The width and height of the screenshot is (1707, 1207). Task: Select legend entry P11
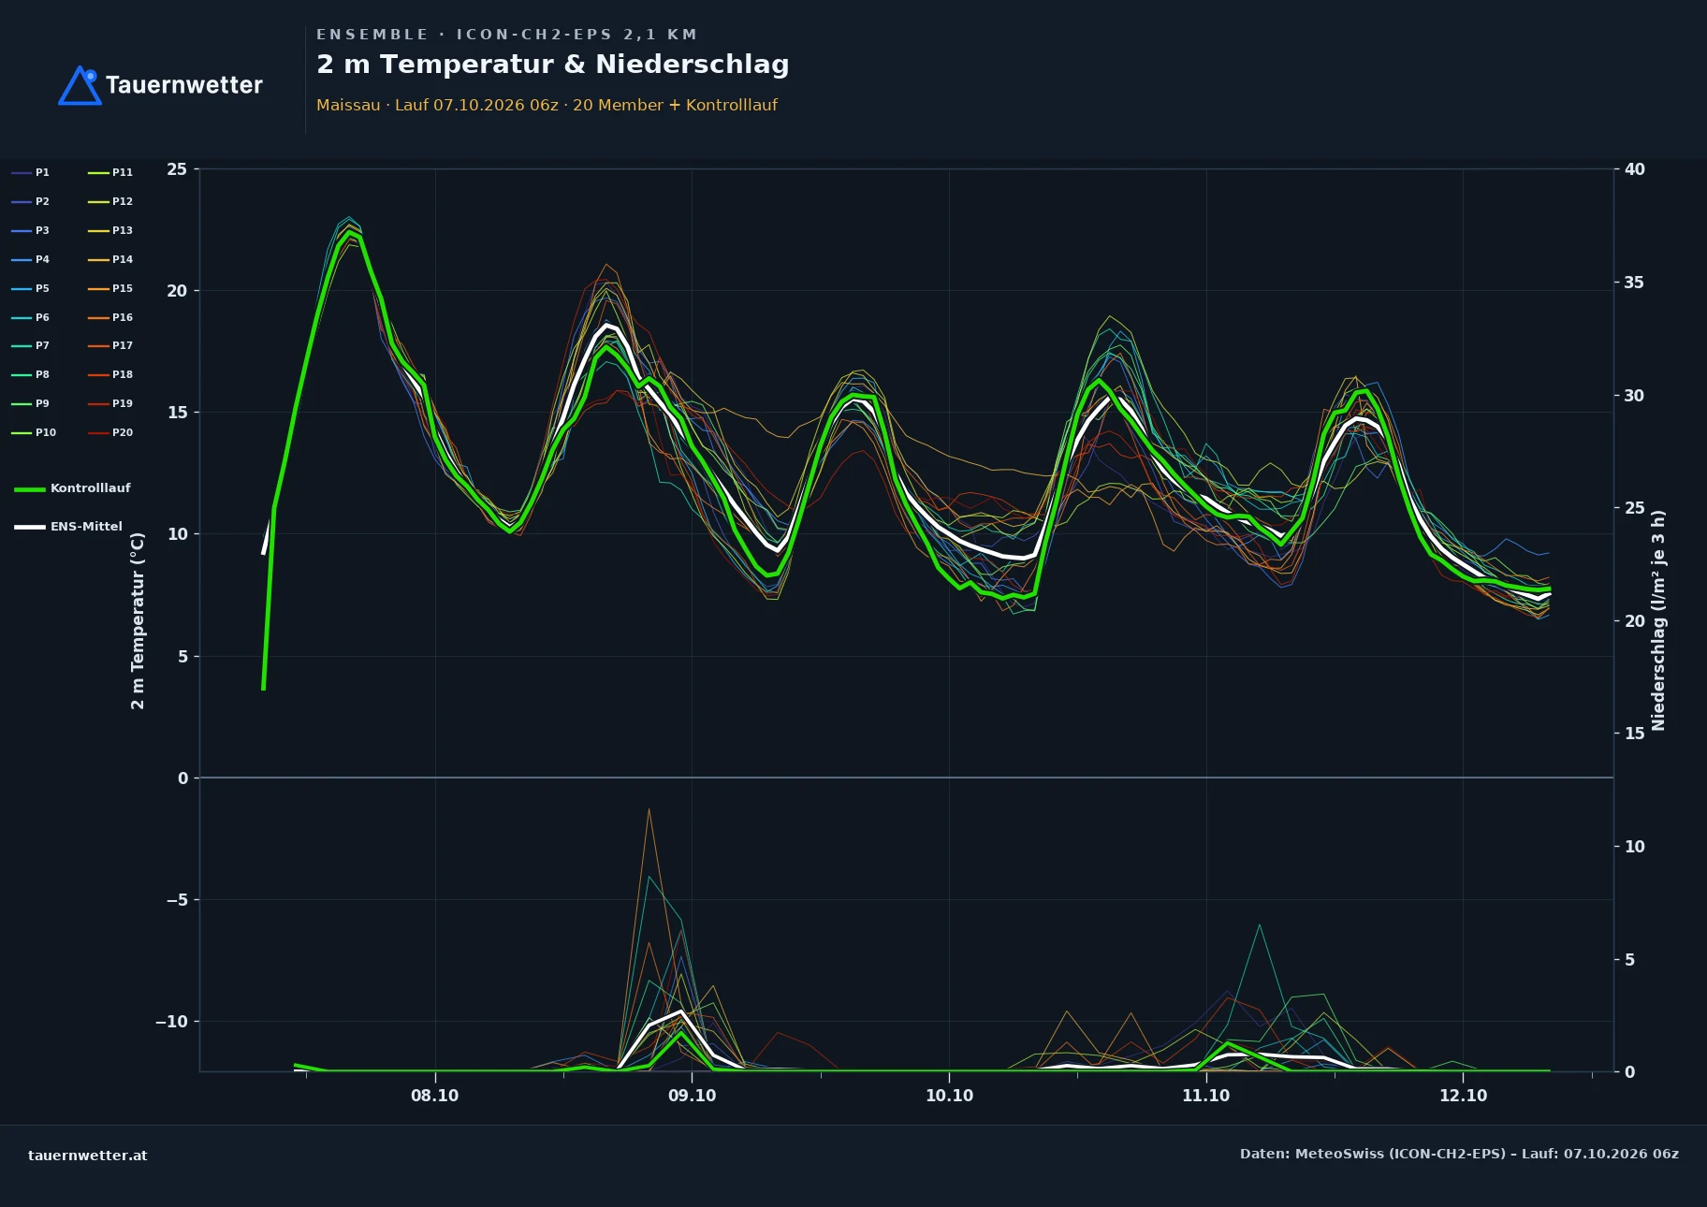pos(110,172)
